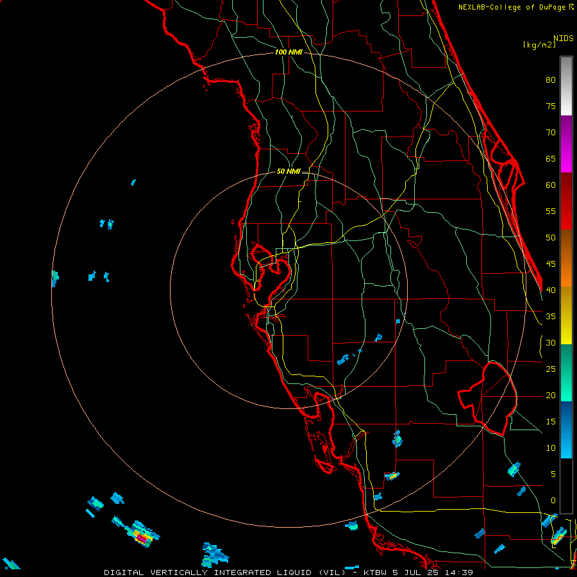Click the 80 value on the color scale
The image size is (577, 577).
pyautogui.click(x=551, y=80)
